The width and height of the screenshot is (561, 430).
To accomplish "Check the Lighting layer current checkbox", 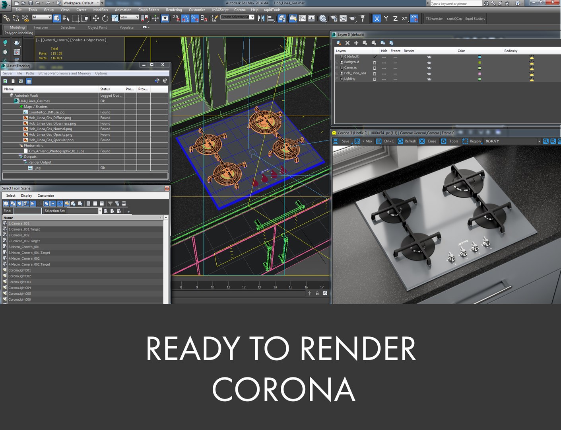I will [375, 79].
